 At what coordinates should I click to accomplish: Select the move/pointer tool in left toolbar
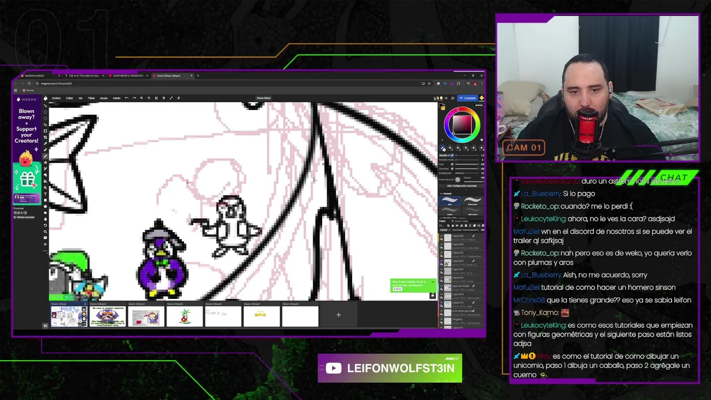[45, 106]
